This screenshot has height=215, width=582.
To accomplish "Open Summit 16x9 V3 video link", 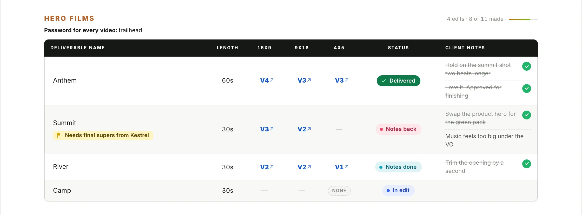I will click(267, 129).
